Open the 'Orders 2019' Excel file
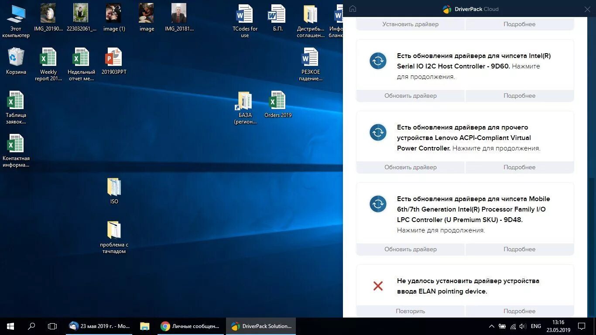The image size is (596, 335). [277, 104]
